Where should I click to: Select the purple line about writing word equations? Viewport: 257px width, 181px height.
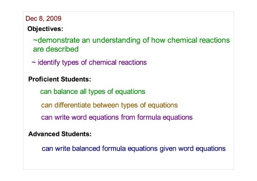[117, 118]
